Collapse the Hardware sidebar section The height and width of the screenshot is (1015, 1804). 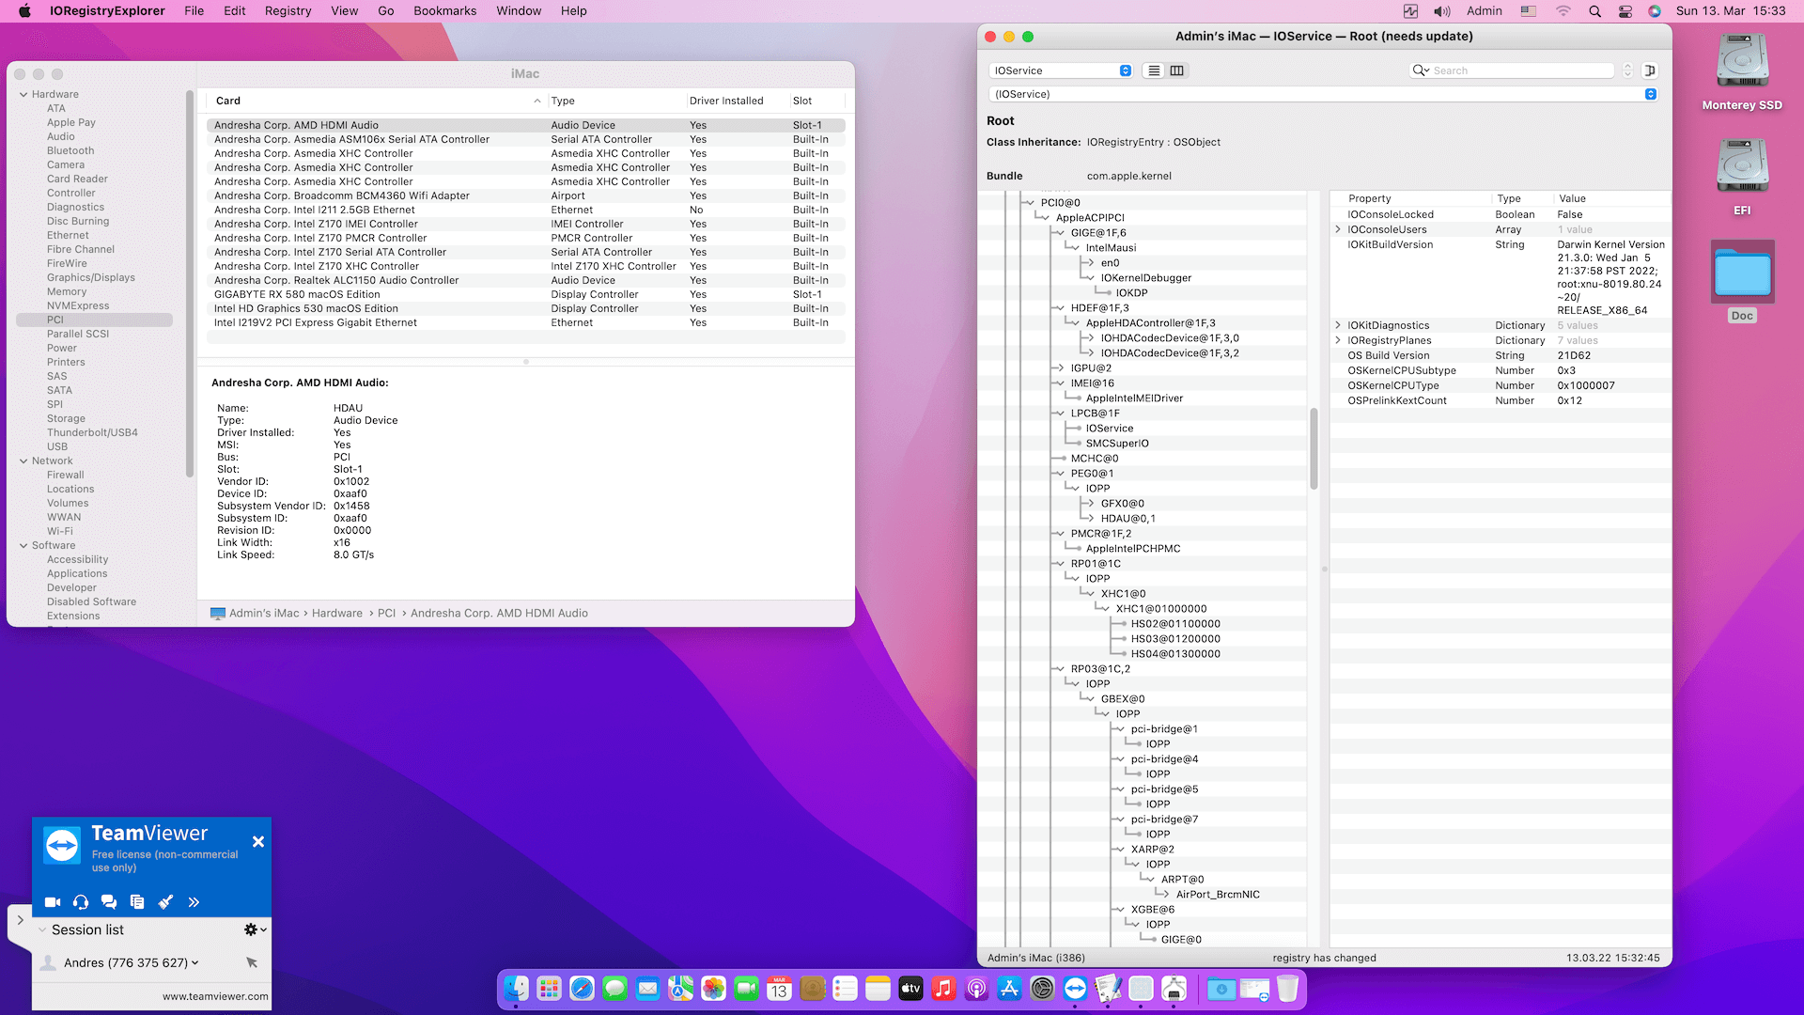click(23, 94)
